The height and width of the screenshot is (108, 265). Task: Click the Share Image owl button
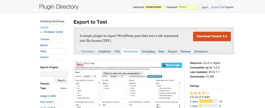pos(171,65)
